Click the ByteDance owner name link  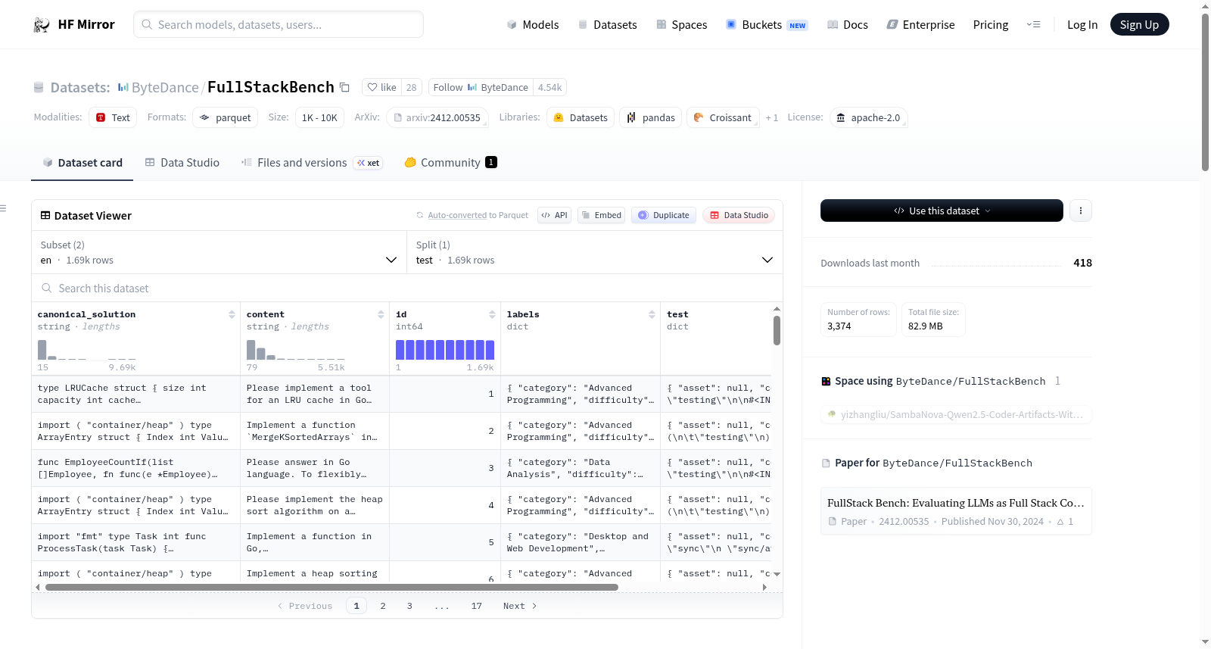point(165,87)
